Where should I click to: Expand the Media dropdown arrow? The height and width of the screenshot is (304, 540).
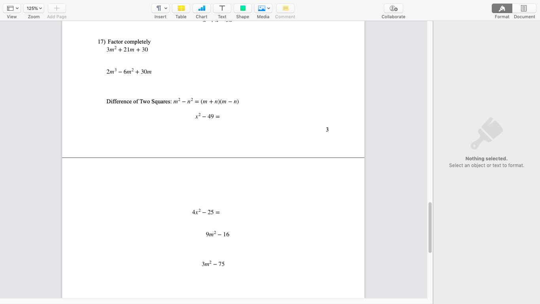pyautogui.click(x=268, y=8)
